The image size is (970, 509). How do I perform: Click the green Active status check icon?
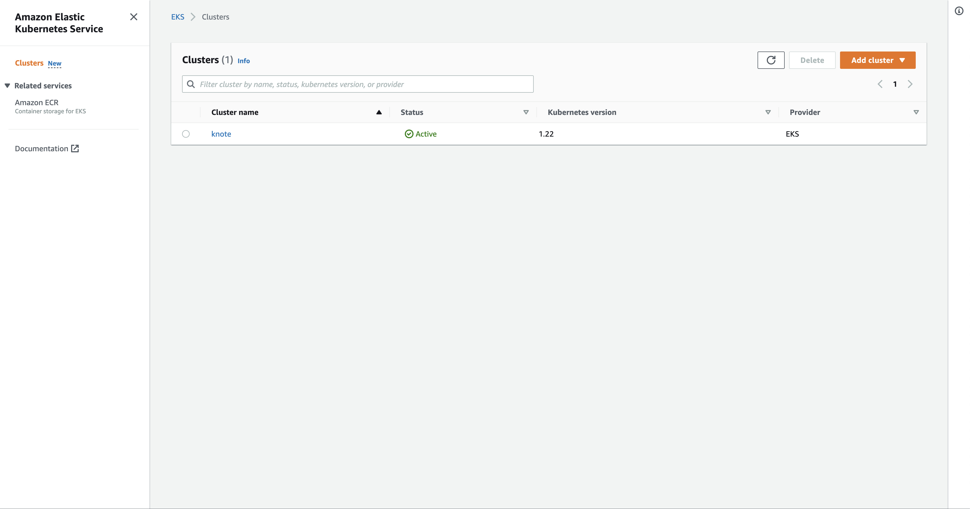[409, 134]
